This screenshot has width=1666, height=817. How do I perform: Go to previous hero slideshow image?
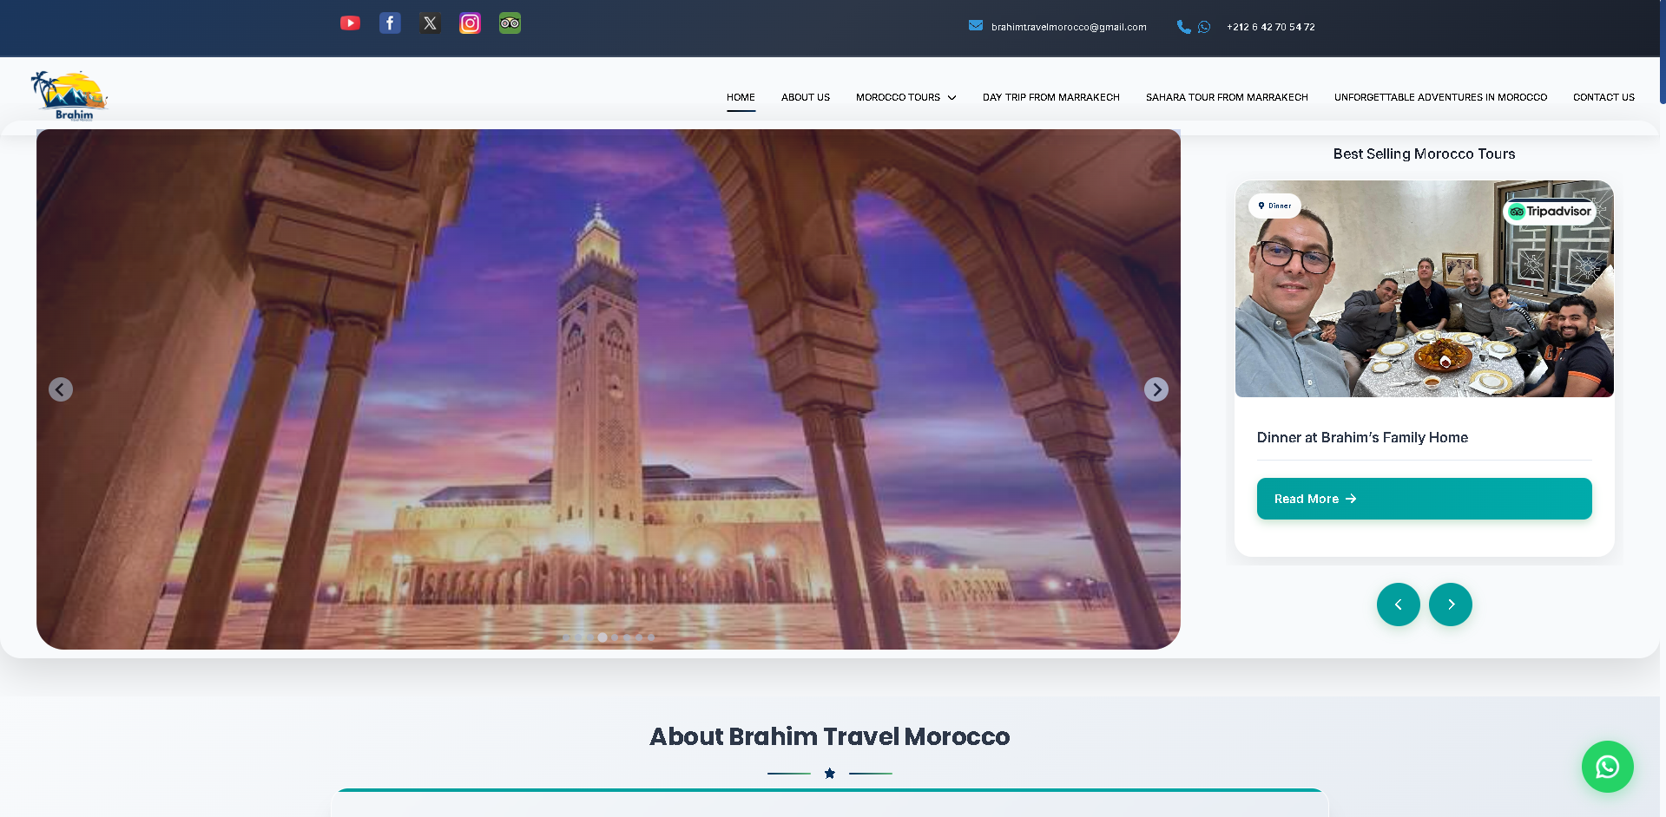click(x=61, y=389)
